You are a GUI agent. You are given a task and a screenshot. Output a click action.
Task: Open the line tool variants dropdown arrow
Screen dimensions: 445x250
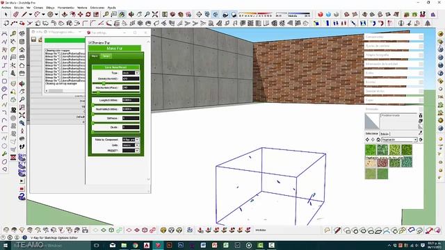30,14
